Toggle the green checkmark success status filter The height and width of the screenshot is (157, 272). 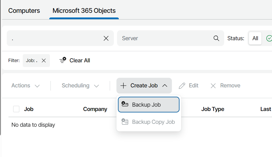[269, 38]
